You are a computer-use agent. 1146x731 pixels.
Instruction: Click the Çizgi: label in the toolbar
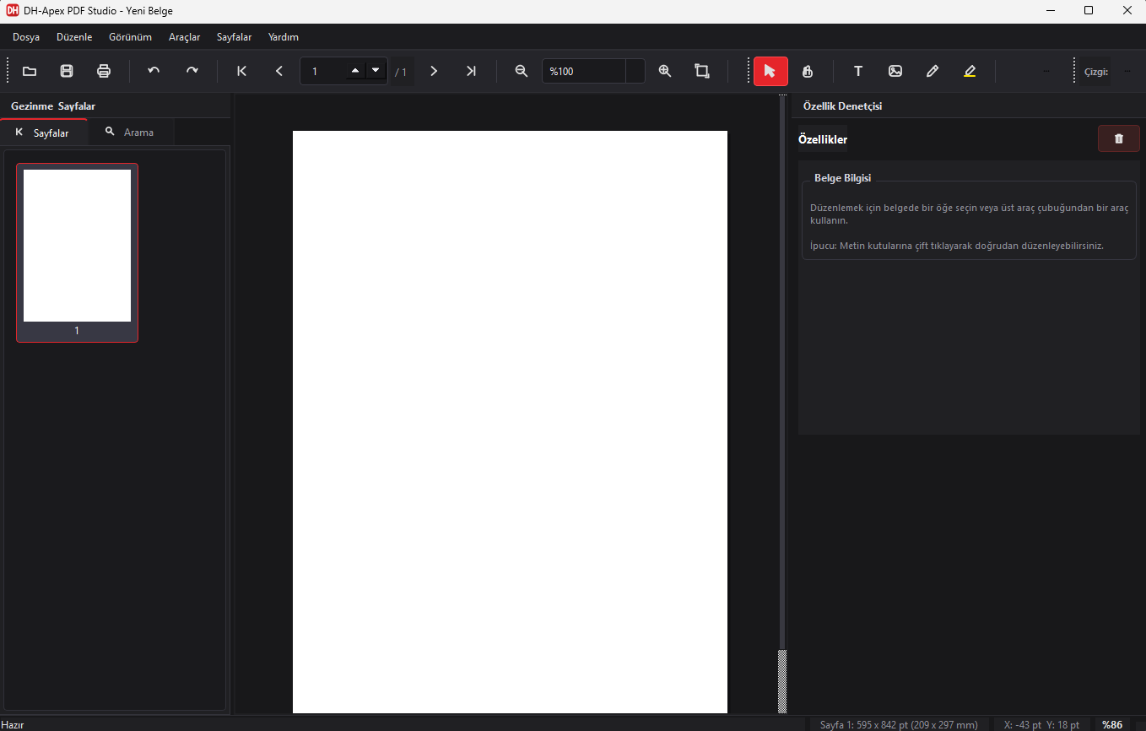tap(1096, 72)
